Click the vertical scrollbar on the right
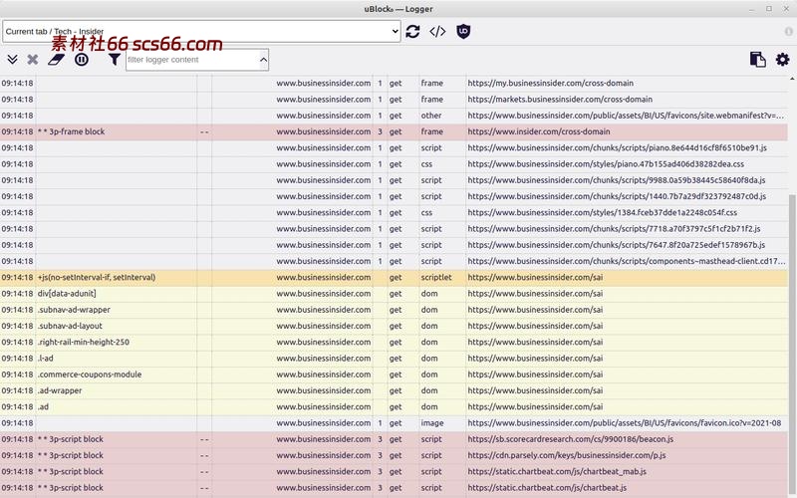 pyautogui.click(x=792, y=329)
